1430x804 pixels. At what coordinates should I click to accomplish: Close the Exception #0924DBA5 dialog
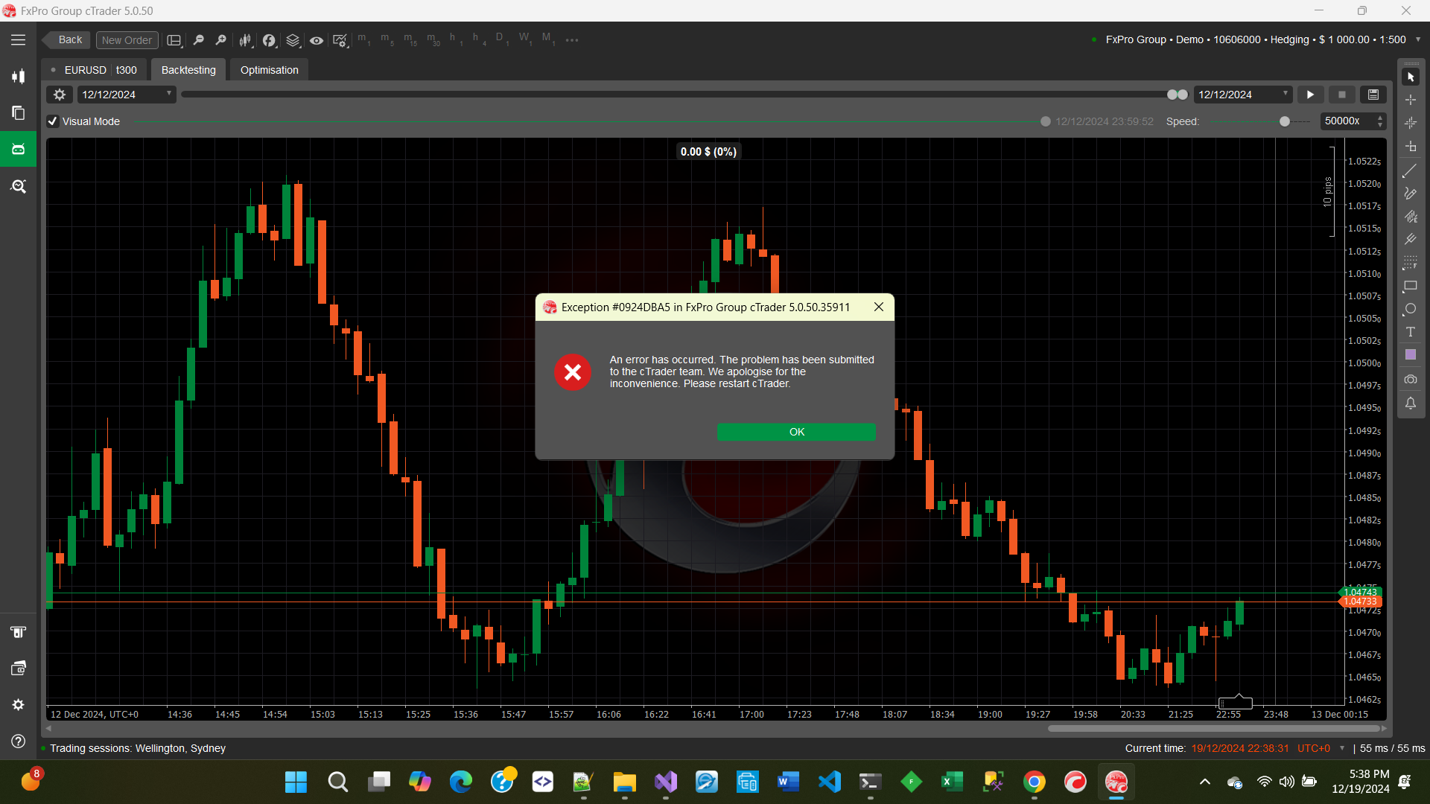pos(879,307)
